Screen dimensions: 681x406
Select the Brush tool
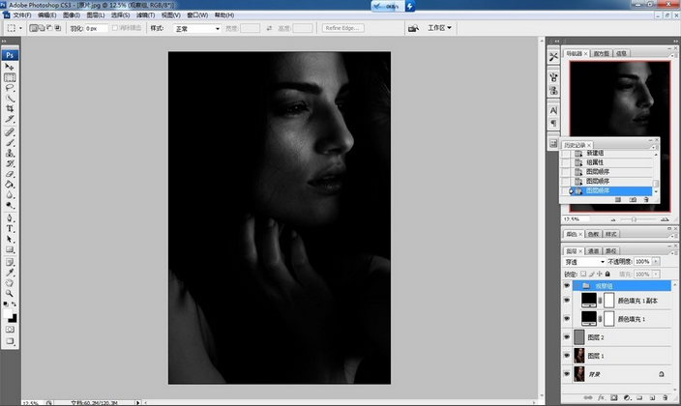[x=10, y=142]
